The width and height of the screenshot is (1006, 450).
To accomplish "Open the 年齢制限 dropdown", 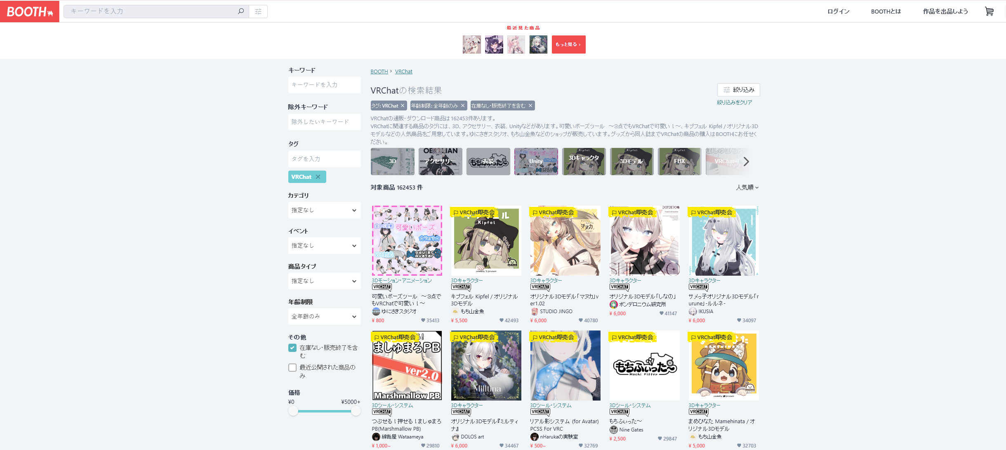I will click(324, 316).
